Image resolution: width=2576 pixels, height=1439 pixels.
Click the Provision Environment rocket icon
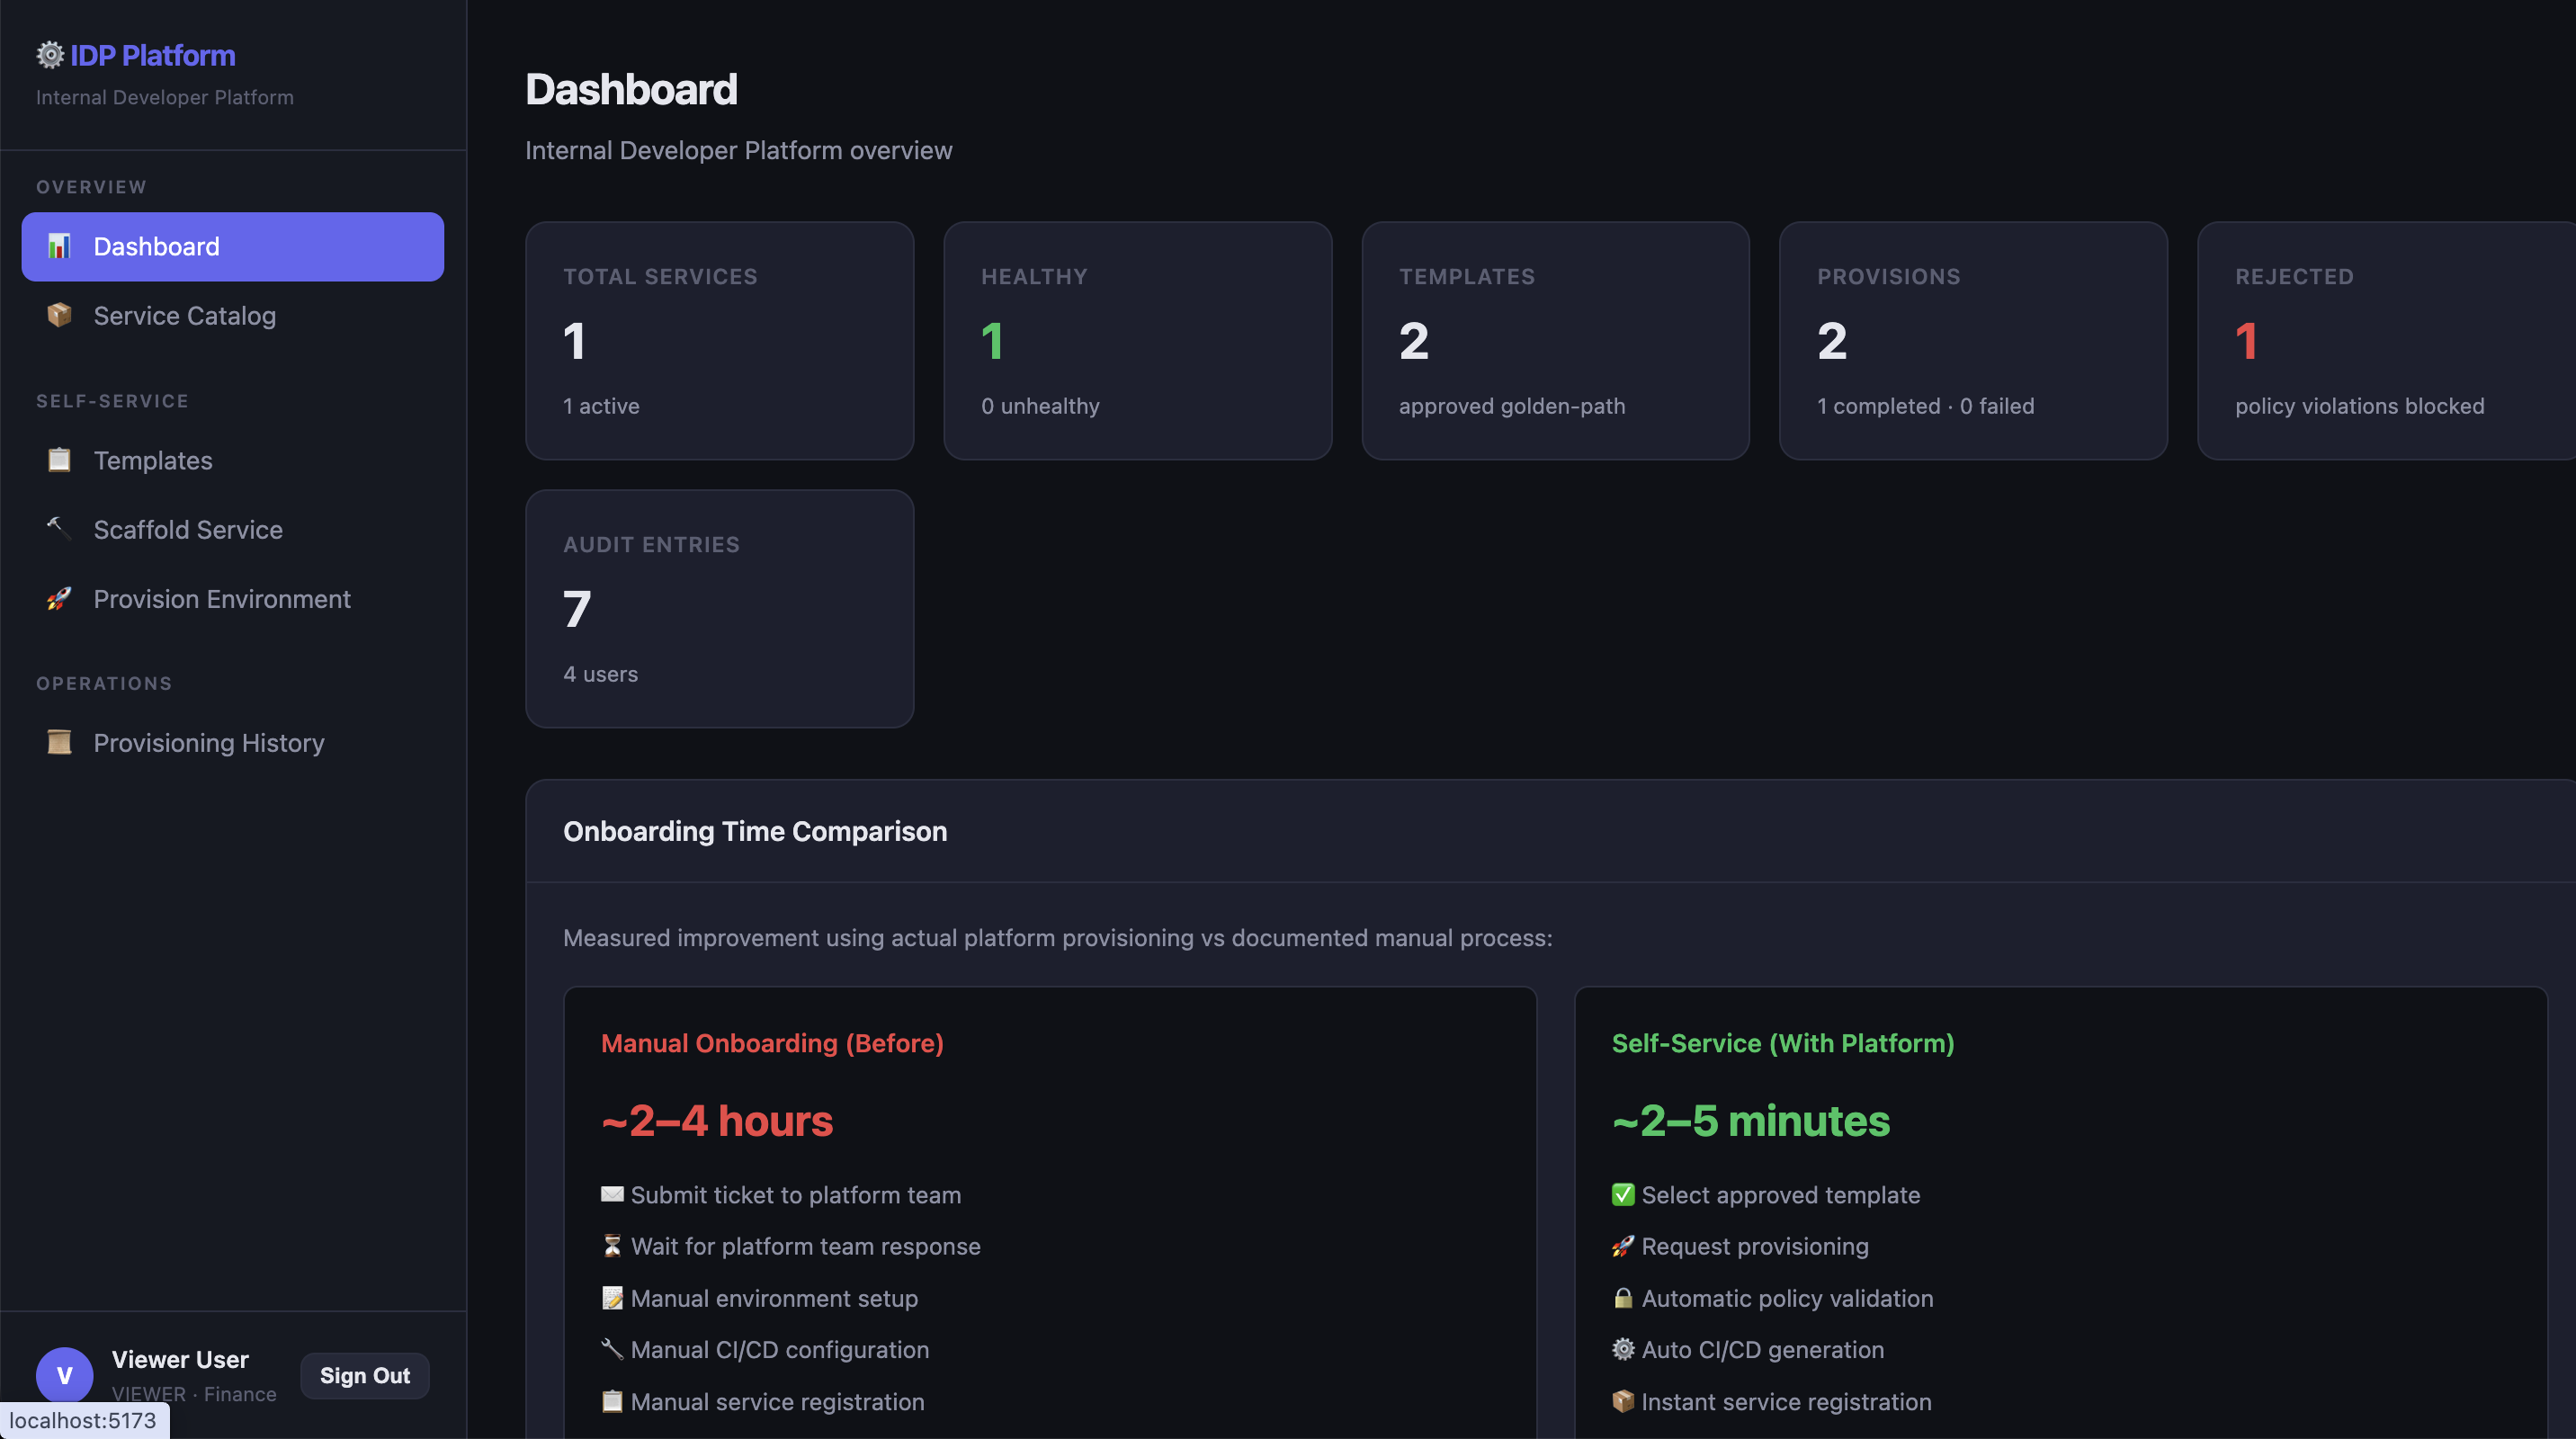(59, 599)
